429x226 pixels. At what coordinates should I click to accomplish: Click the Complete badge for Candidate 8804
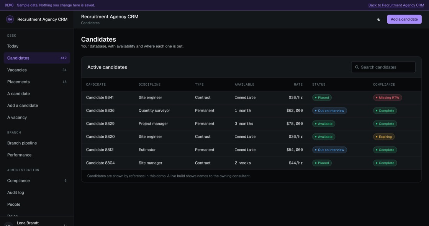[x=385, y=163]
